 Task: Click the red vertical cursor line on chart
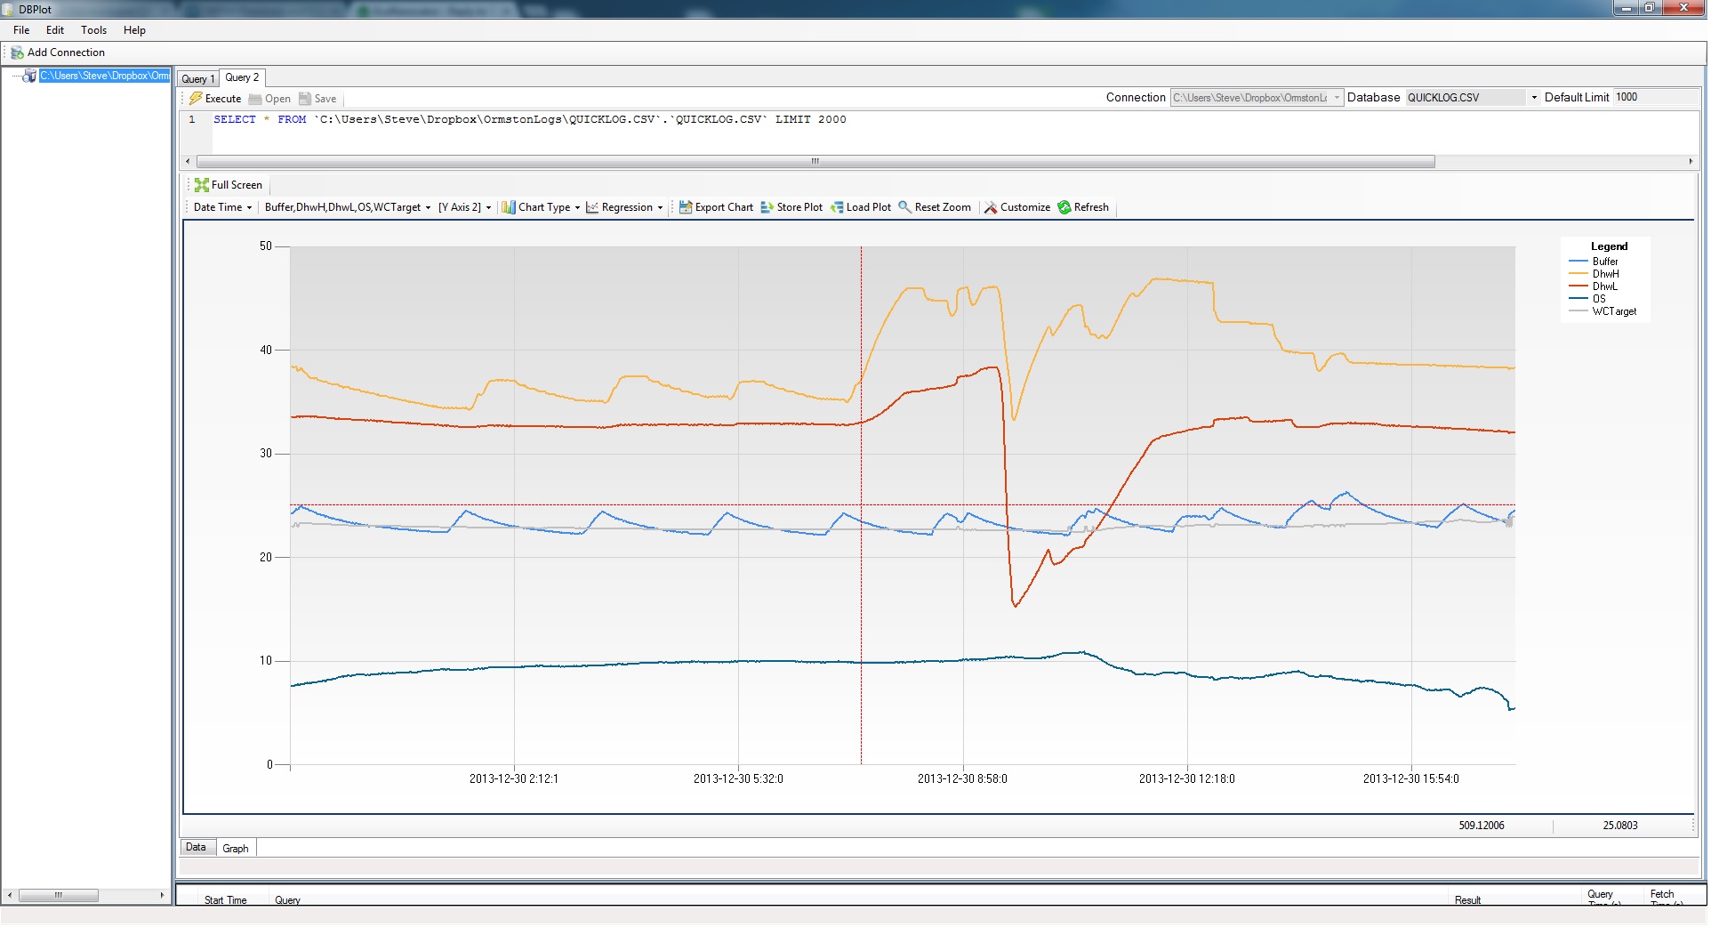[861, 505]
